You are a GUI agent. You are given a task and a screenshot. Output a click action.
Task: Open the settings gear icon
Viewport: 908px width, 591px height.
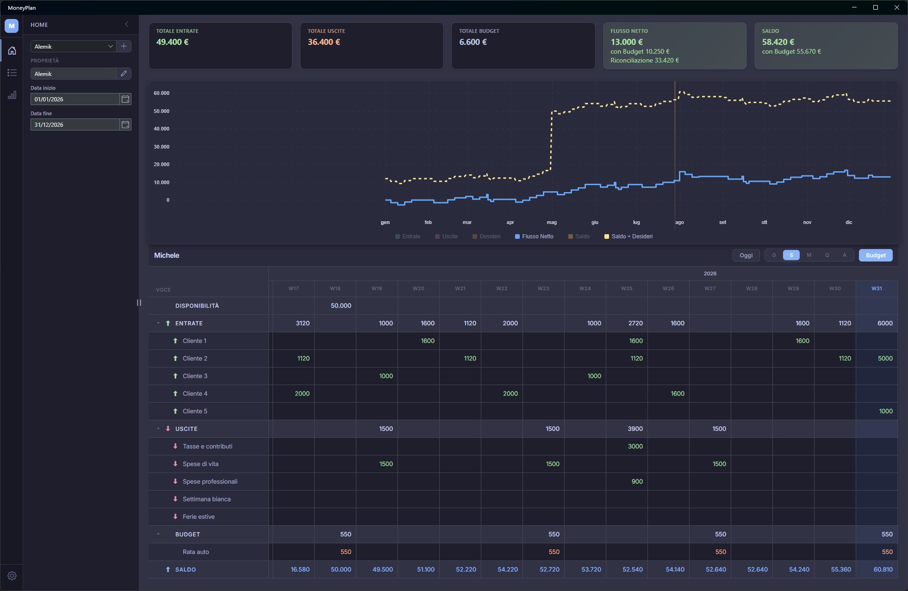(x=12, y=576)
